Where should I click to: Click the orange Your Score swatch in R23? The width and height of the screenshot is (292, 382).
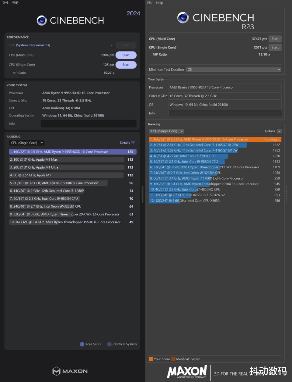151,359
